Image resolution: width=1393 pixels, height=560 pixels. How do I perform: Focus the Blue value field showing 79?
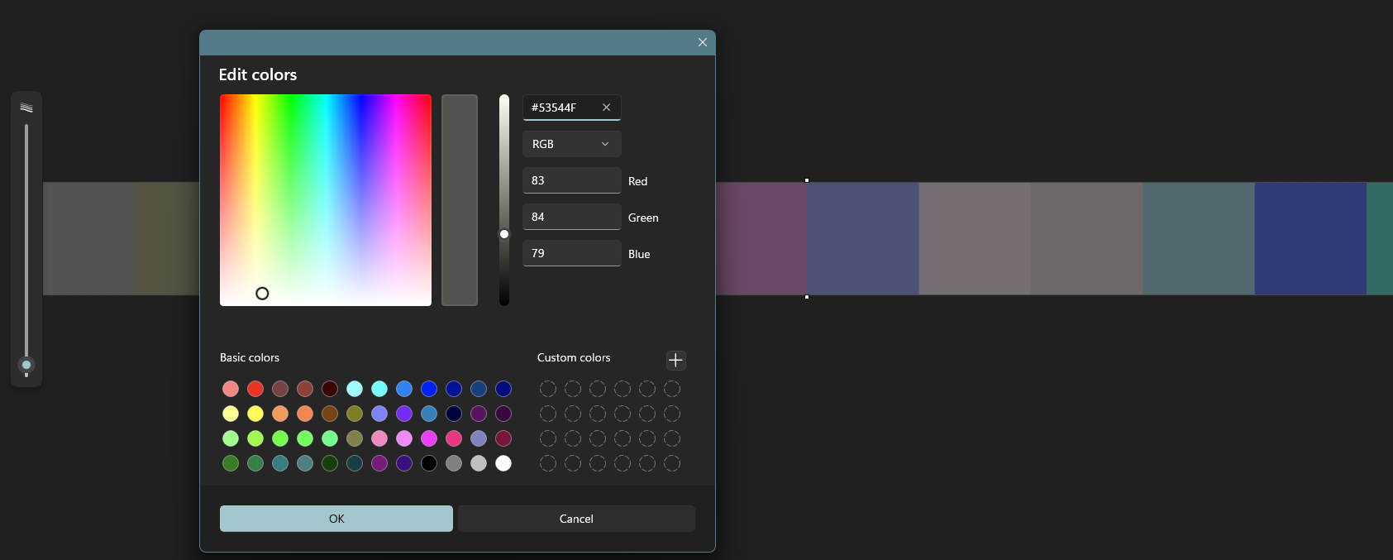click(572, 253)
